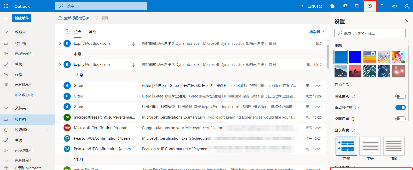Image resolution: width=413 pixels, height=170 pixels.
Task: Select 收件箱 under 文件夹
Action: [27, 120]
